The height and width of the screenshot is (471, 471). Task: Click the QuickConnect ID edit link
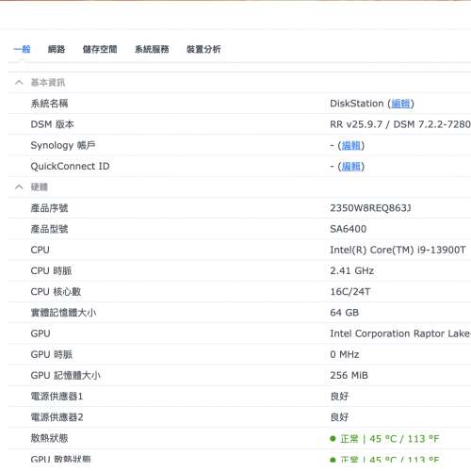[x=351, y=166]
